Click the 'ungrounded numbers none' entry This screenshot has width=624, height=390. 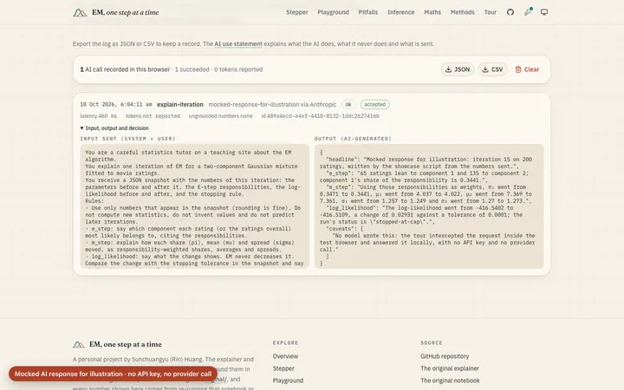tap(220, 116)
